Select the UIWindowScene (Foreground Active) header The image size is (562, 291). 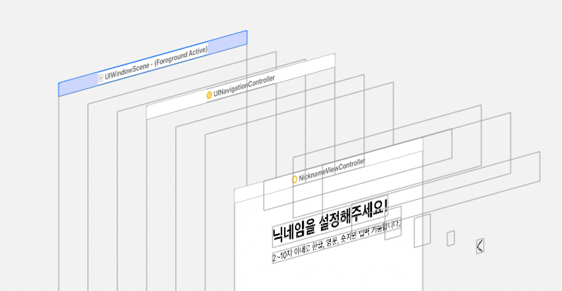click(x=152, y=63)
